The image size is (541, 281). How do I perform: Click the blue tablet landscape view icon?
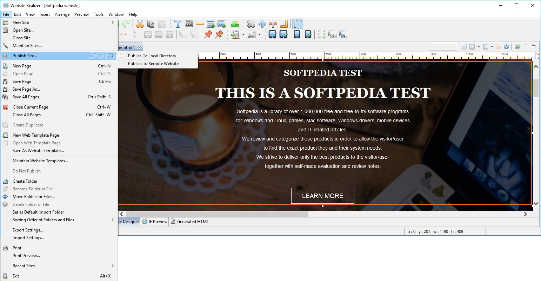coord(272,34)
